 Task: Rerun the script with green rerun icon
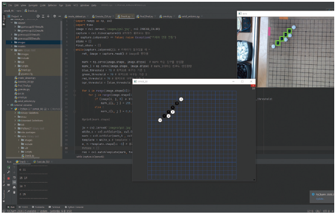click(x=9, y=167)
